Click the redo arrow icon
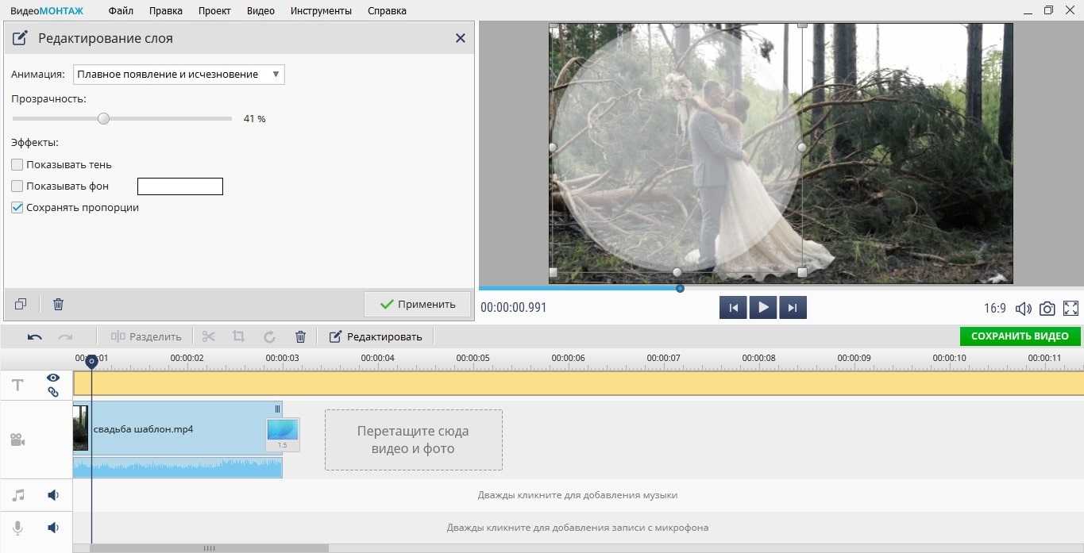 tap(65, 336)
